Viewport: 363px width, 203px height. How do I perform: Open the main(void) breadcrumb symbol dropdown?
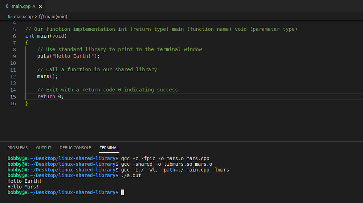coord(56,16)
